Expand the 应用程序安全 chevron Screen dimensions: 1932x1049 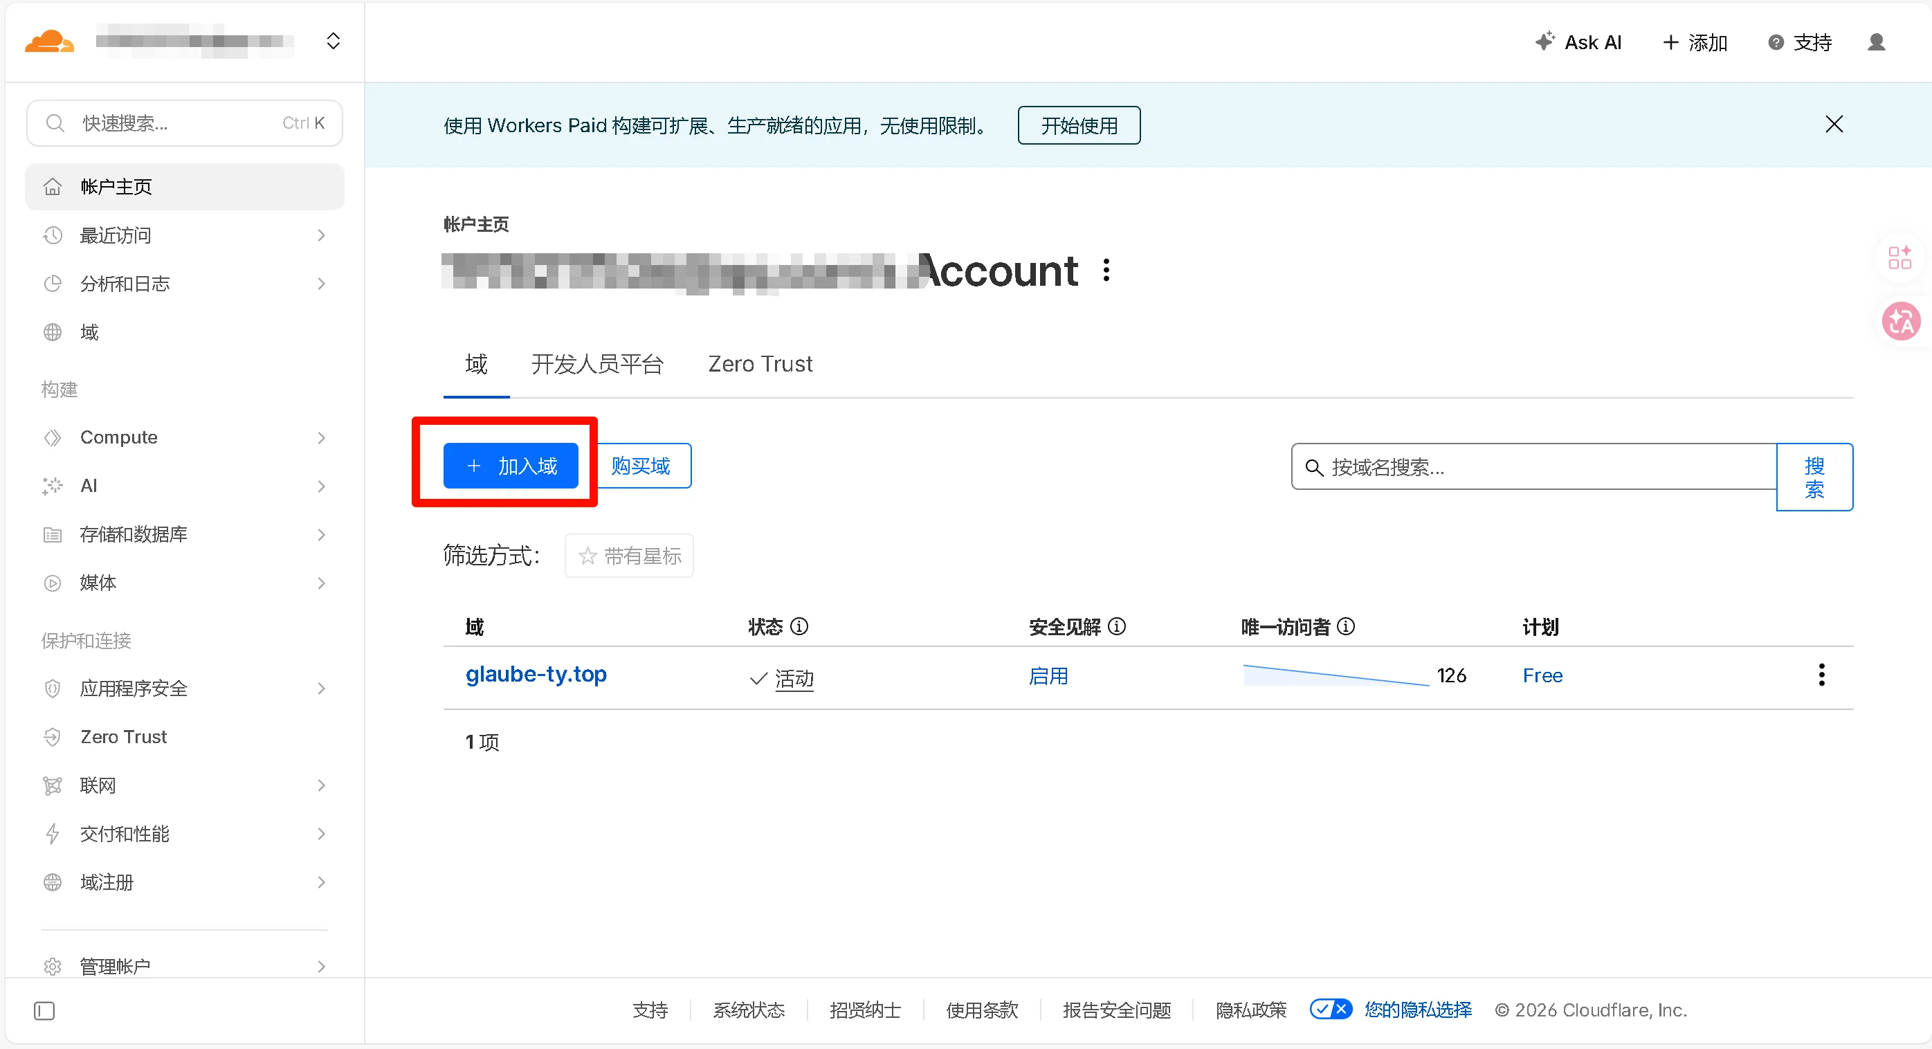(x=322, y=688)
